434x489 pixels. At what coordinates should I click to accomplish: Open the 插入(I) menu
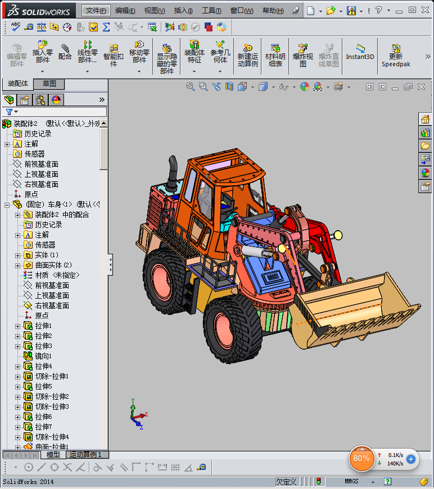(x=183, y=11)
